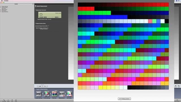This screenshot has height=102, width=181.
Task: Click the Full Screen icon in bottom bar
Action: pos(4,100)
